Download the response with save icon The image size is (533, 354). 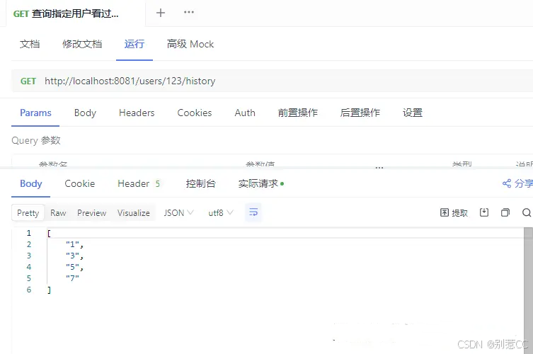[x=484, y=213]
